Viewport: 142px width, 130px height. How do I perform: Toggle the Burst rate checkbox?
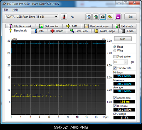pos(115,106)
